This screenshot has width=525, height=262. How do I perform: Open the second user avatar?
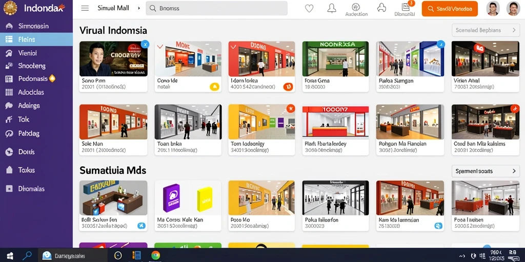click(513, 8)
